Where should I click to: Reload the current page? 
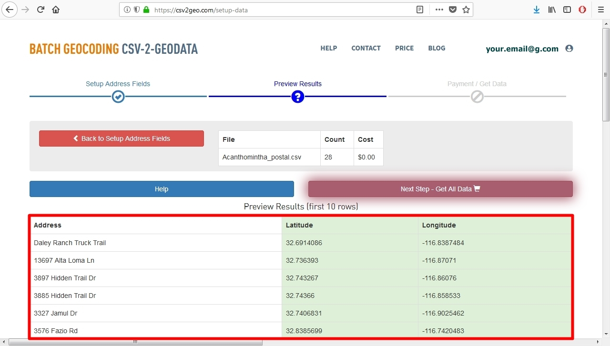41,10
